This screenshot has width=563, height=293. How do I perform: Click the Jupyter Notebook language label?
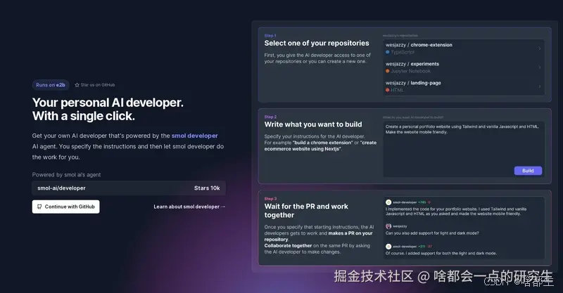(410, 71)
